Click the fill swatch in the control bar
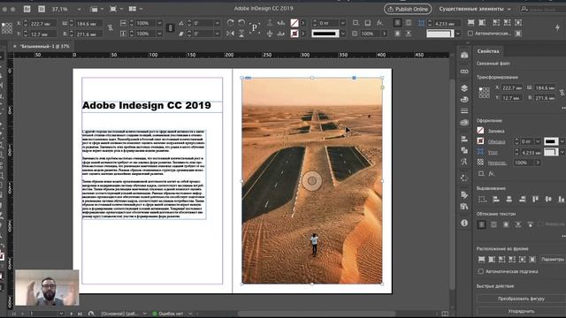The image size is (566, 318). (294, 23)
